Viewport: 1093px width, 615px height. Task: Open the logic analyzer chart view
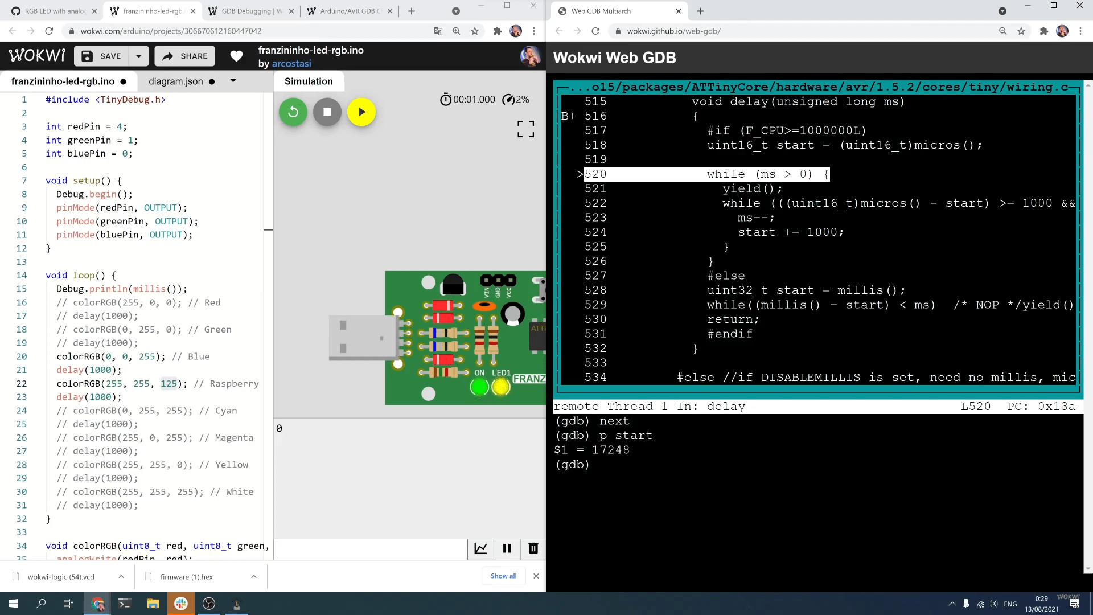pyautogui.click(x=480, y=548)
